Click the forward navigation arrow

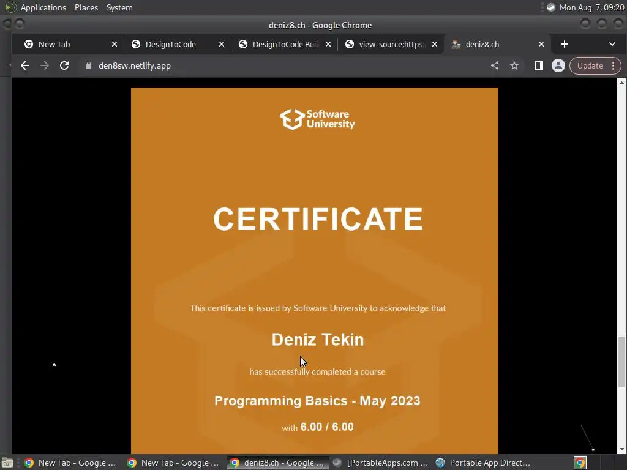coord(44,65)
